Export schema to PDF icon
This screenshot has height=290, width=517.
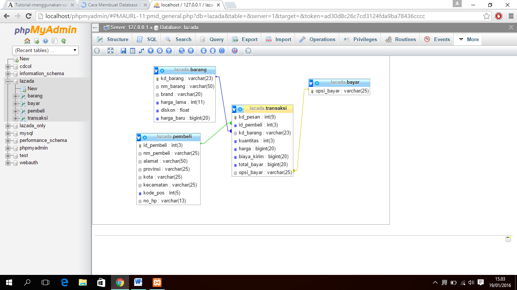(x=235, y=51)
